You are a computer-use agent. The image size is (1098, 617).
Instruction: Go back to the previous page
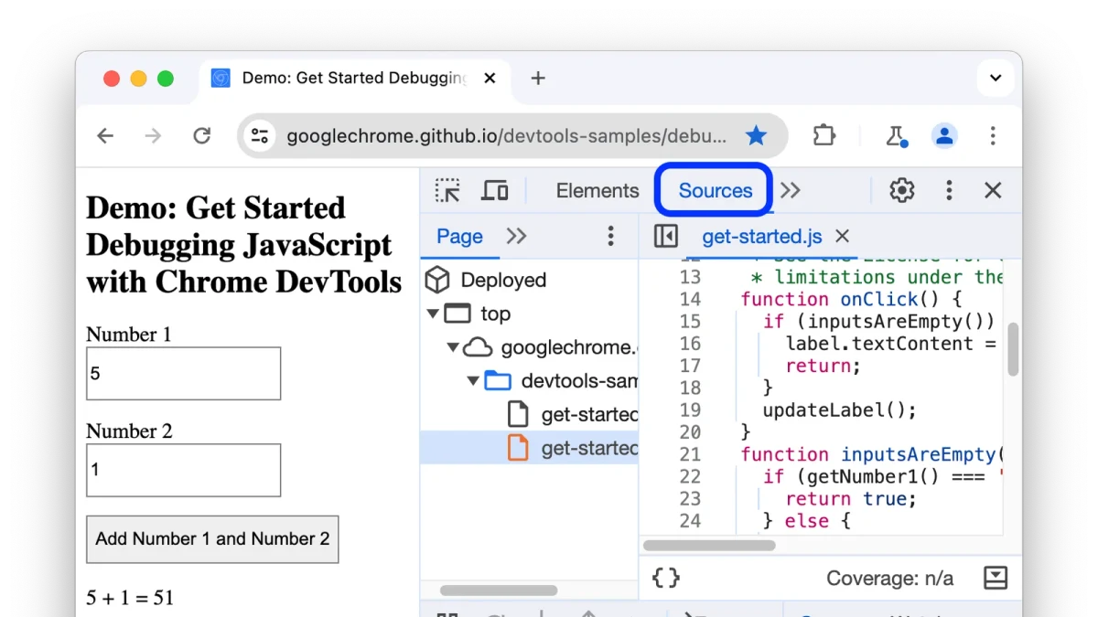[105, 136]
